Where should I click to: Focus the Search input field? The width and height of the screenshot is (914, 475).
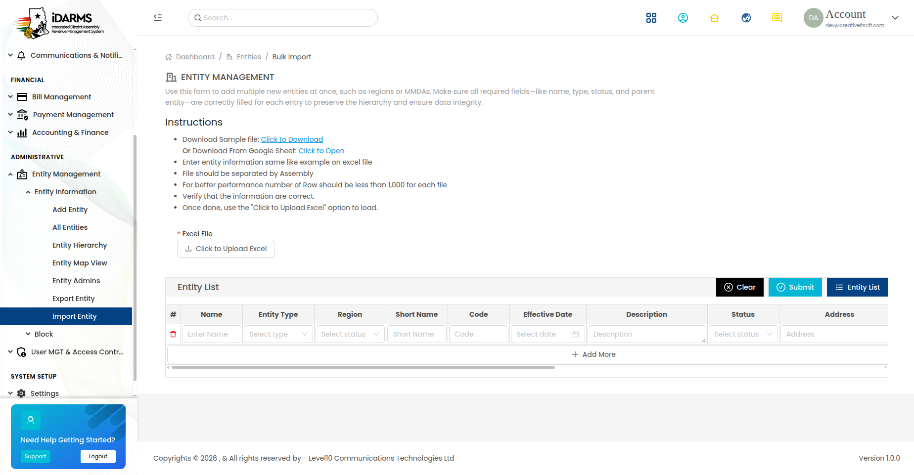[283, 18]
